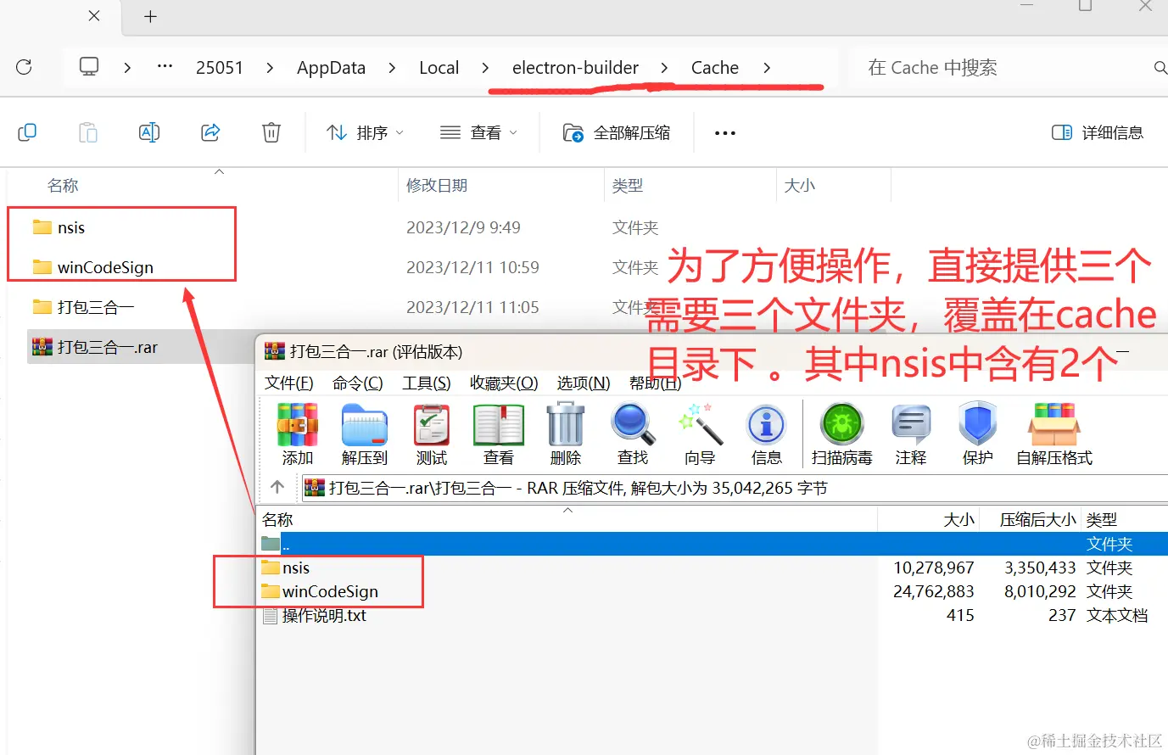The width and height of the screenshot is (1168, 755).
Task: Open the WinRAR 向导 wizard
Action: (x=699, y=433)
